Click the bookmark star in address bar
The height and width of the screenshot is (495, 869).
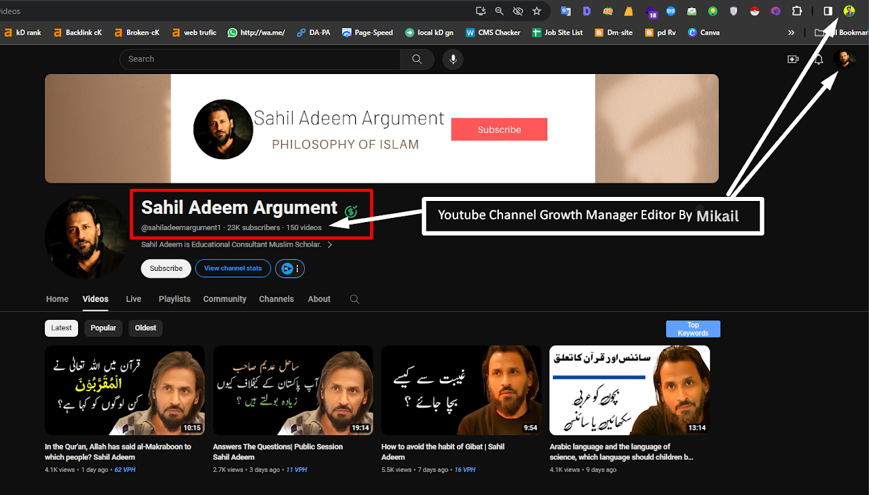(x=536, y=11)
